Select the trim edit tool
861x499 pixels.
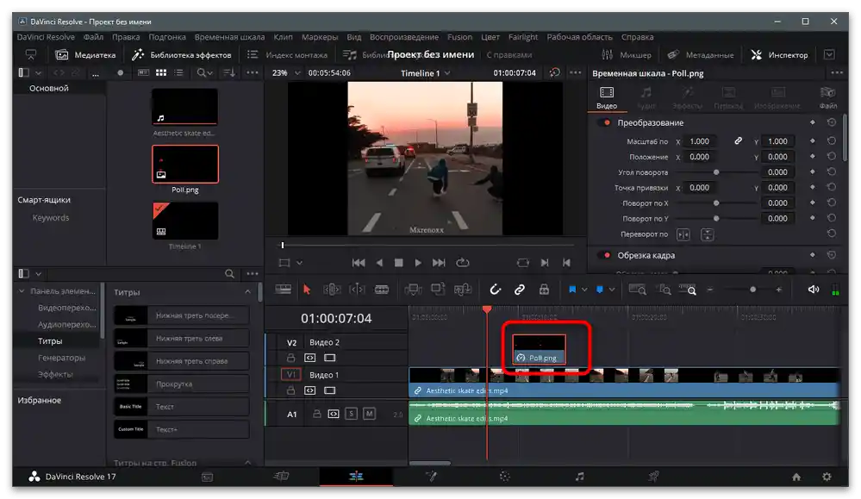click(332, 290)
